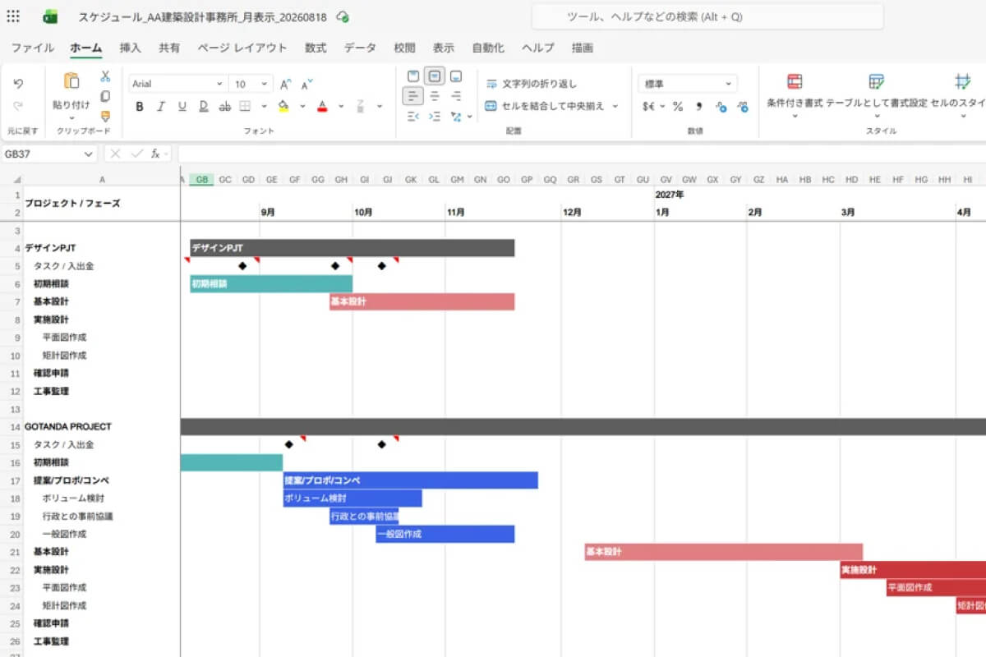This screenshot has height=657, width=986.
Task: Click the search box ツール、ヘルプなどの検索
Action: coord(707,16)
